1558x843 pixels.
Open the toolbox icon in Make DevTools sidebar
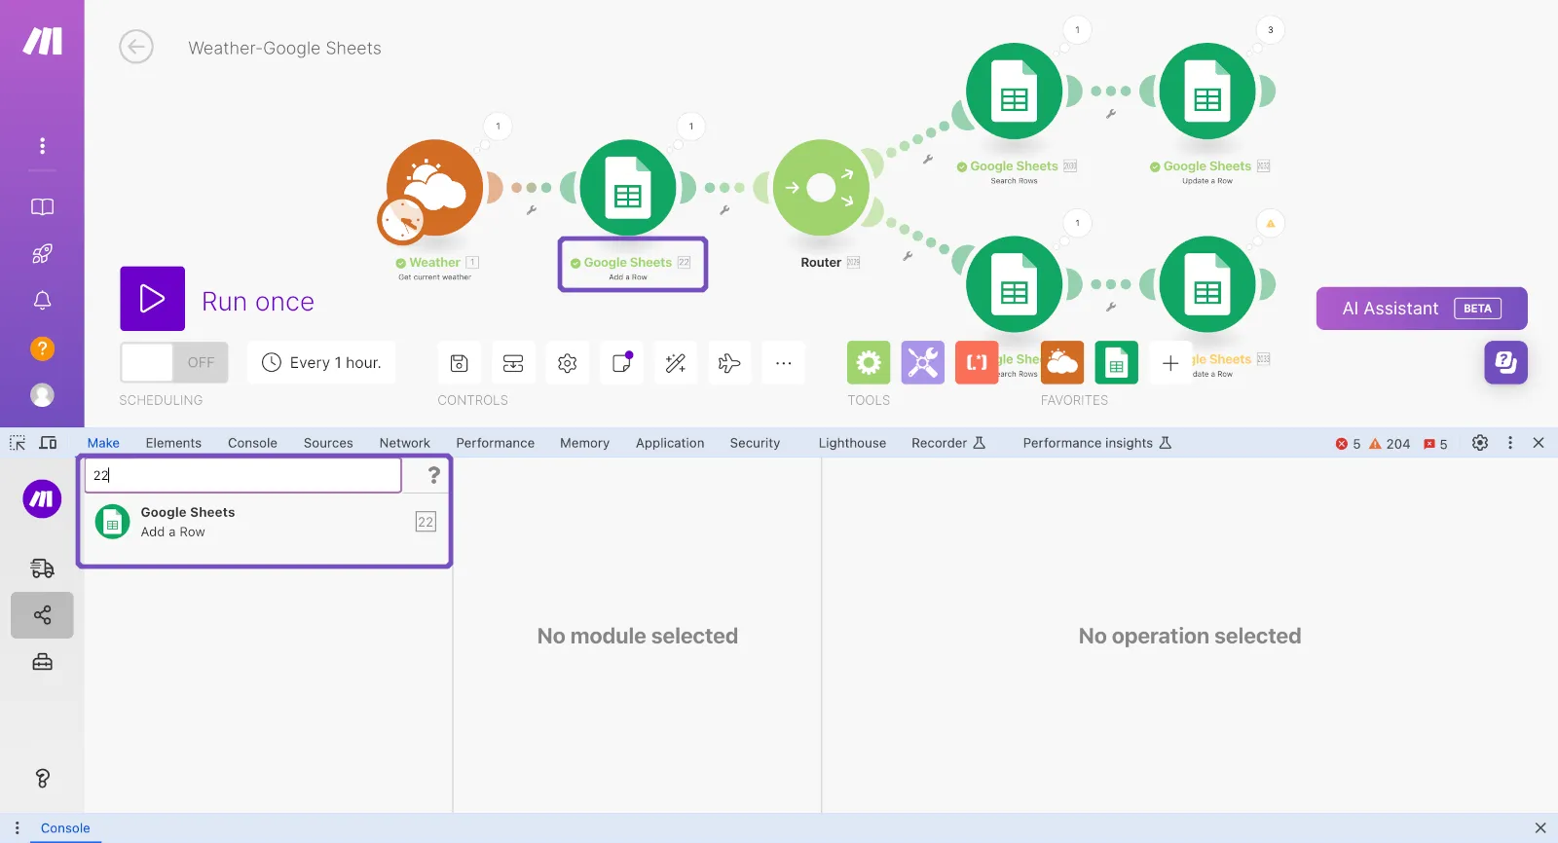(42, 662)
